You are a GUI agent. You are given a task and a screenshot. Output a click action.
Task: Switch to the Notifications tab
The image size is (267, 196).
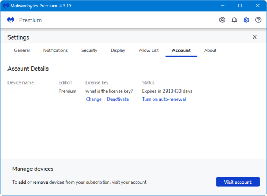pos(56,50)
